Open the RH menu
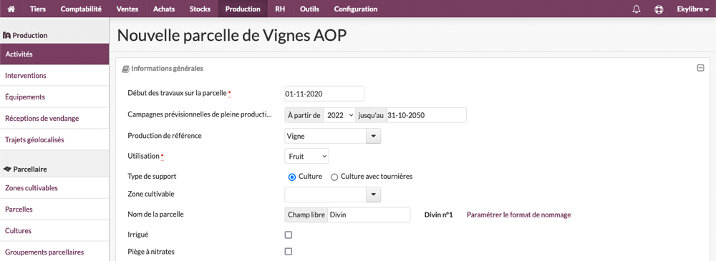This screenshot has width=716, height=261. [280, 9]
